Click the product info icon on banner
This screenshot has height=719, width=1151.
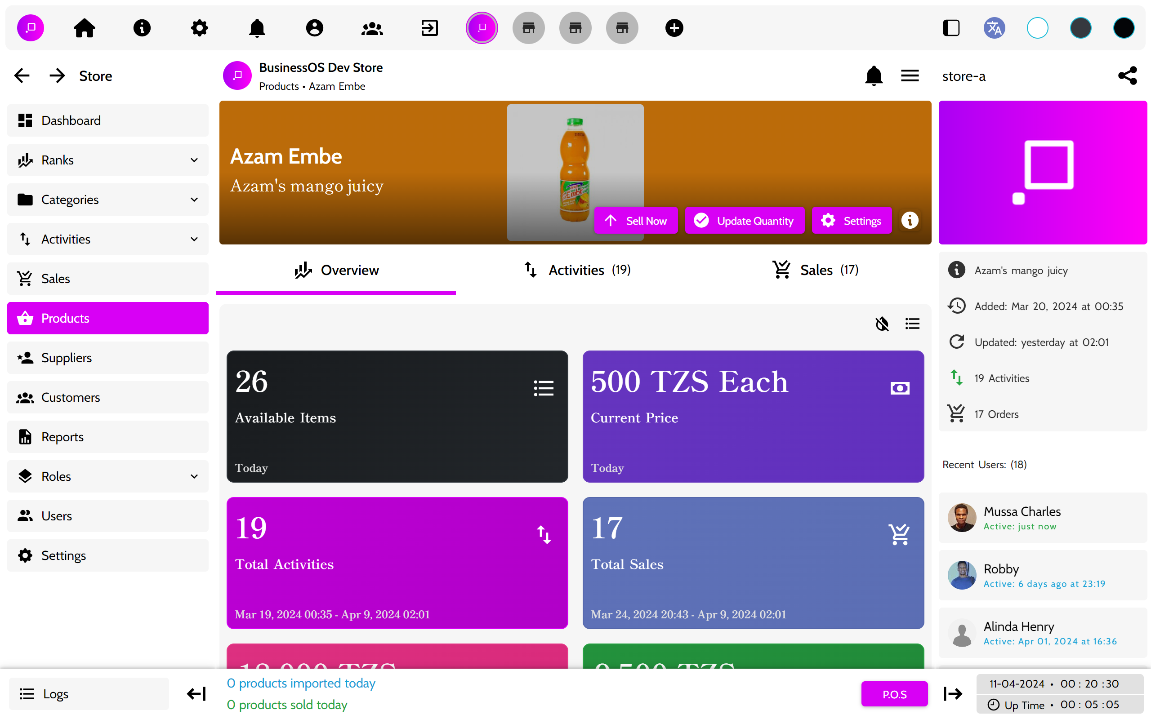[910, 221]
